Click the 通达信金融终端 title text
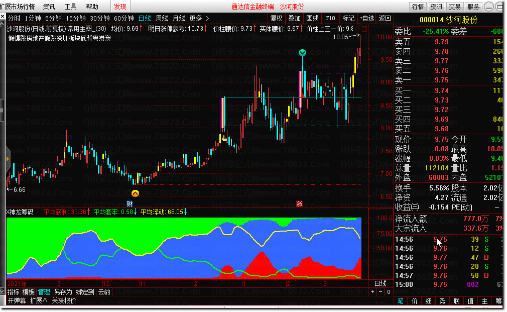The height and width of the screenshot is (312, 507). click(x=252, y=7)
